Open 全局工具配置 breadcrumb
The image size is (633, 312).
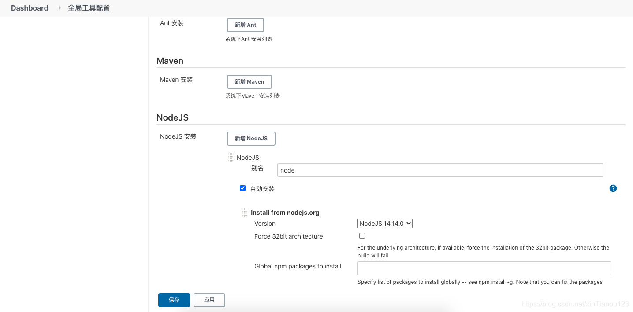[x=89, y=8]
